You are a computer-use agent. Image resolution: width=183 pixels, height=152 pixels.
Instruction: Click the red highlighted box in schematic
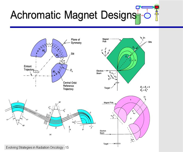click(157, 7)
